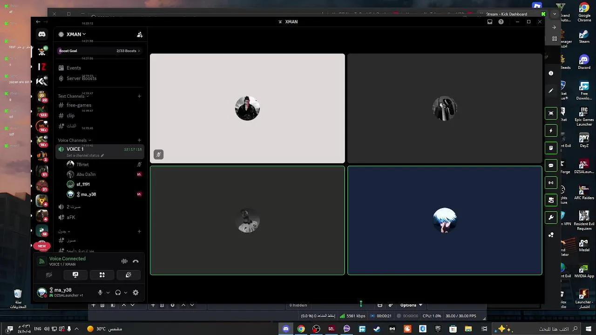Disconnect from voice with the hang-up icon

coord(135,261)
